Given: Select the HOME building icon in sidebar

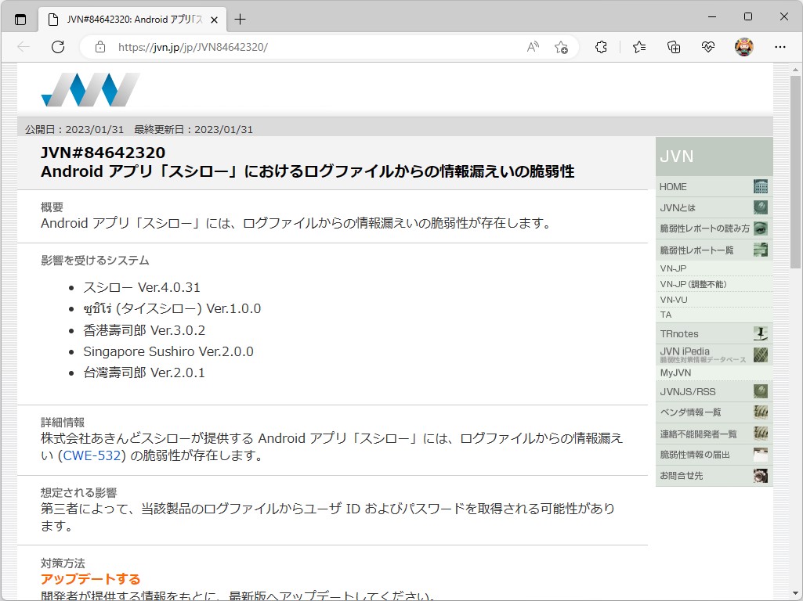Looking at the screenshot, I should pos(759,186).
